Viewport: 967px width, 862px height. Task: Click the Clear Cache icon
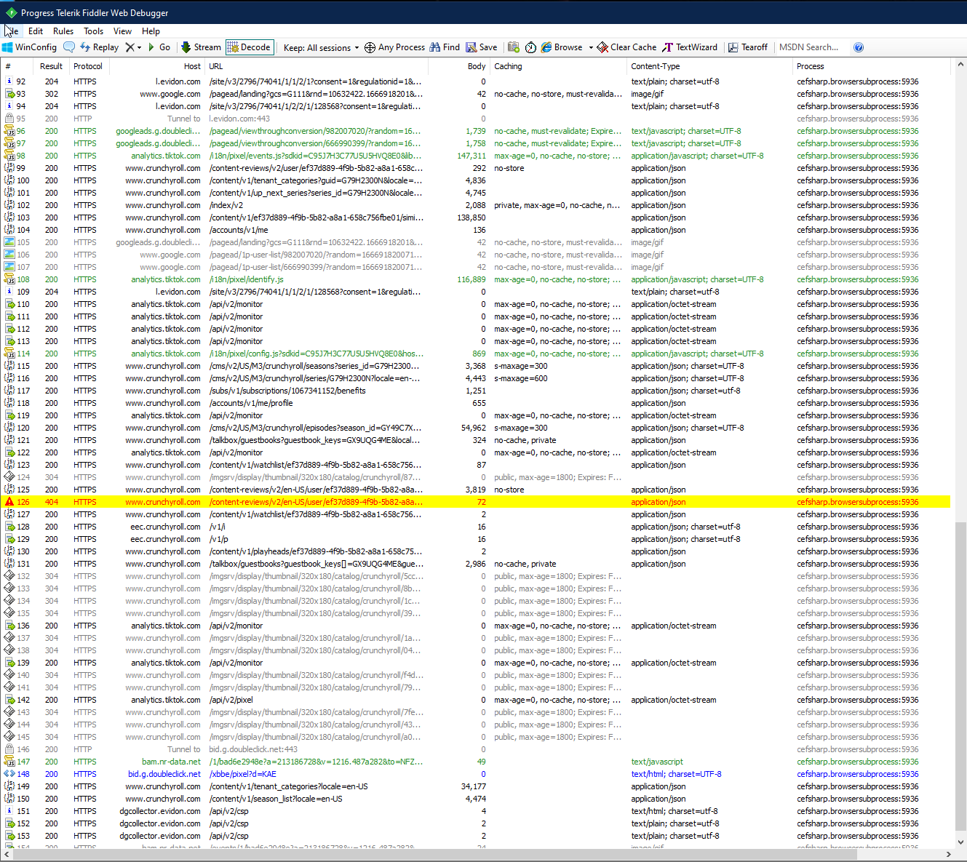point(626,47)
